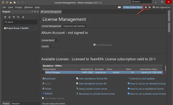Click the open folder icon in title bar
Viewport: 173px width, 105px height.
click(x=11, y=3)
